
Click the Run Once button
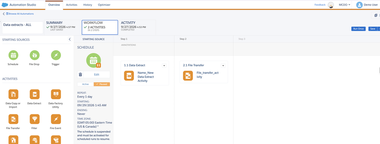(358, 29)
